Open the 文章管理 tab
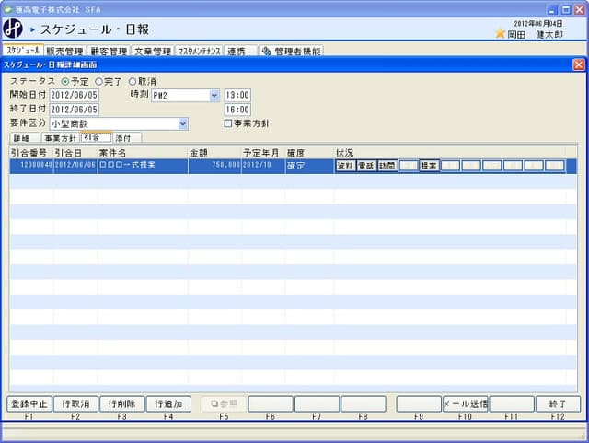 point(153,52)
